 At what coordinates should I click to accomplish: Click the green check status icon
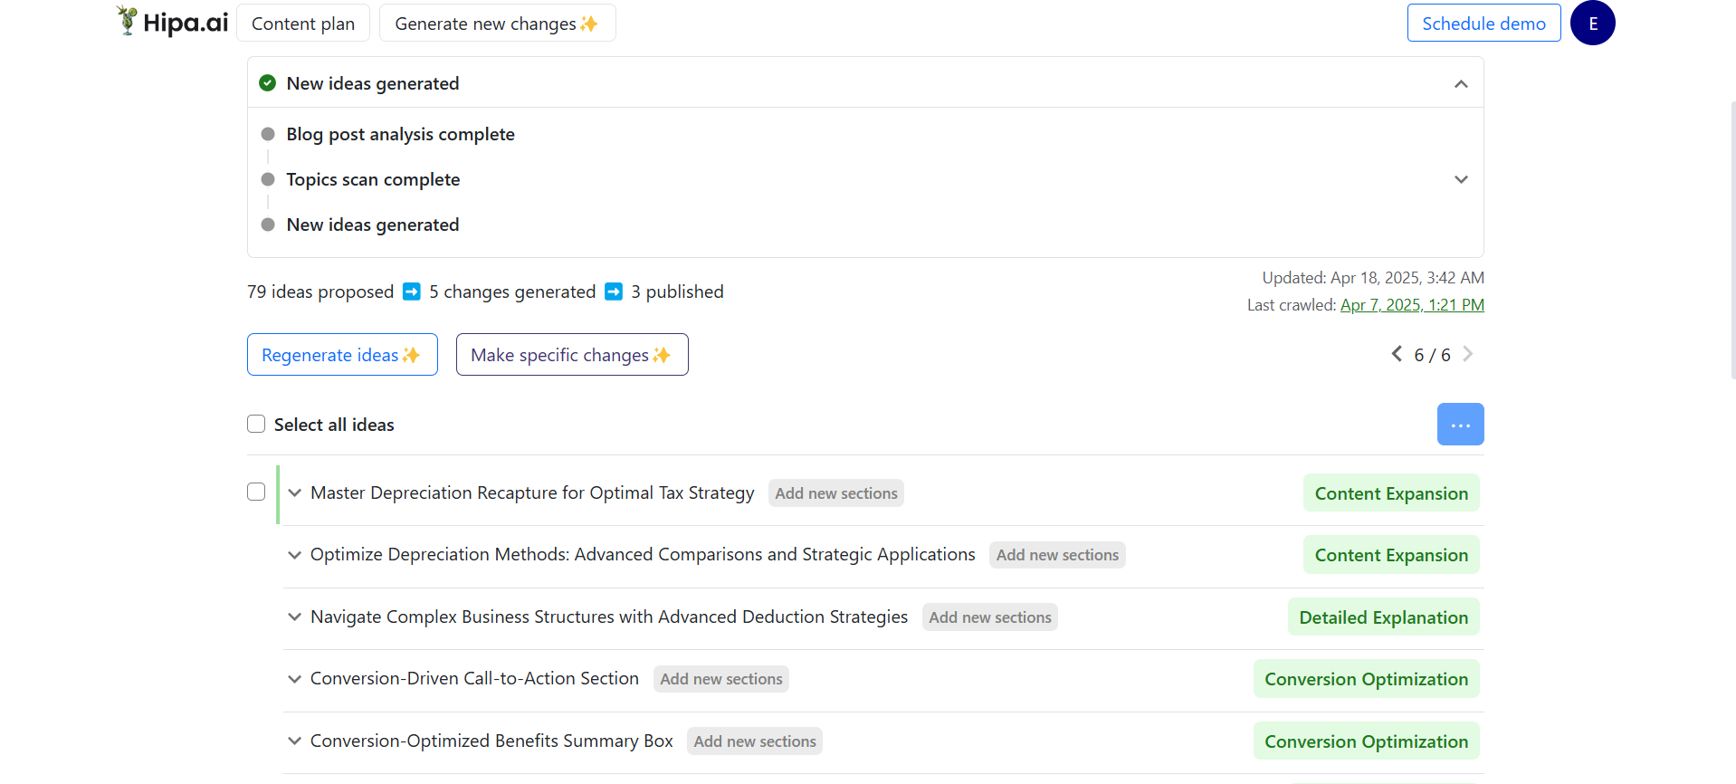pyautogui.click(x=268, y=83)
